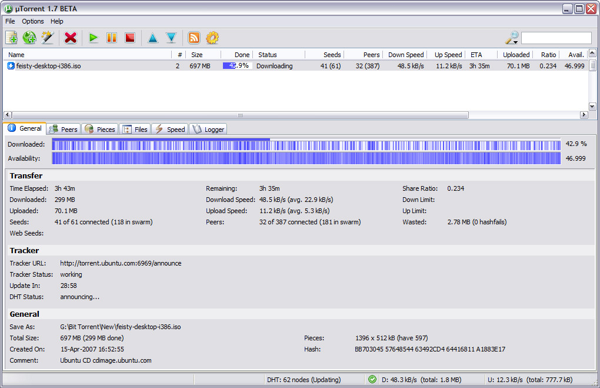
Task: Click the orange Pause torrent icon
Action: point(112,38)
